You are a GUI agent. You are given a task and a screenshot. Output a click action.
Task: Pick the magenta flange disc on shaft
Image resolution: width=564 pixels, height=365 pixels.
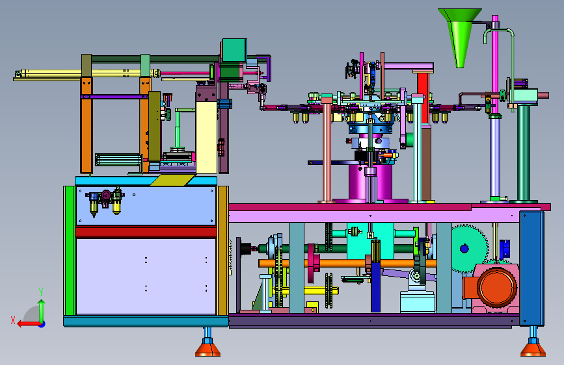pyautogui.click(x=312, y=264)
